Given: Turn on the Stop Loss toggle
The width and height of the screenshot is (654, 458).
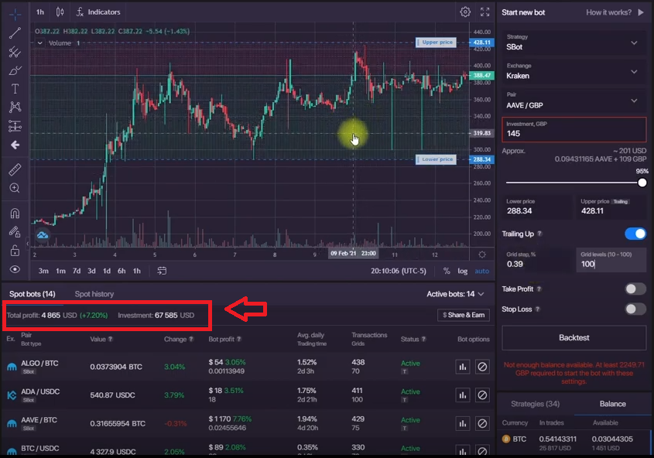Looking at the screenshot, I should click(635, 309).
